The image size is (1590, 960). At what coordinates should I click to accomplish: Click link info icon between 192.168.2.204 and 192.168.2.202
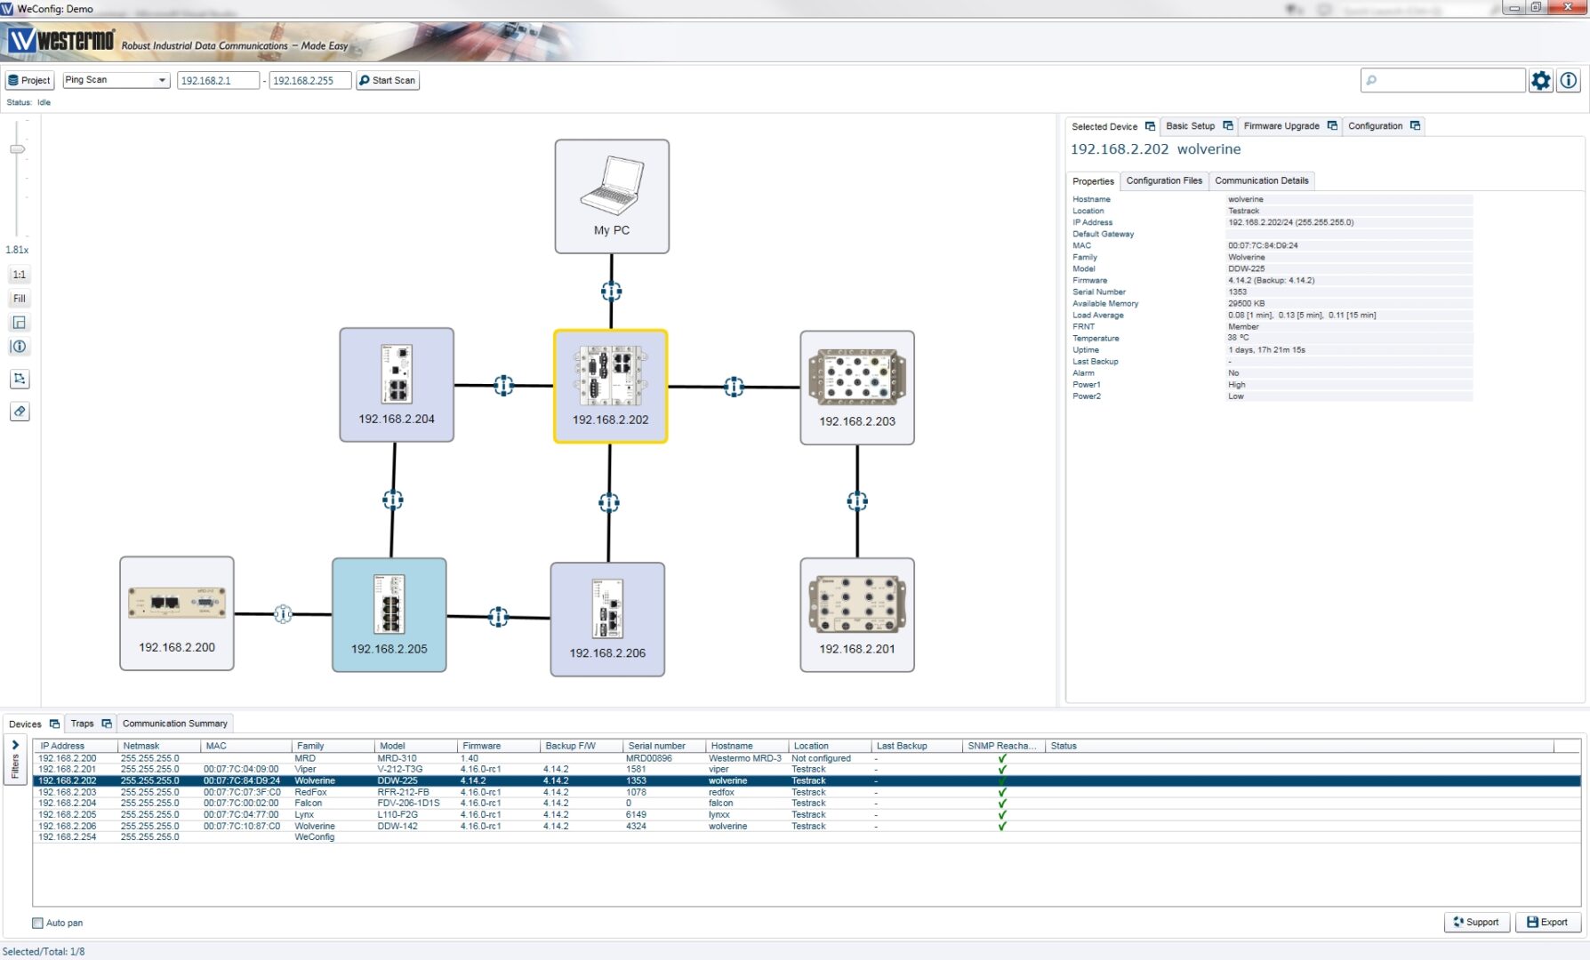pos(503,386)
